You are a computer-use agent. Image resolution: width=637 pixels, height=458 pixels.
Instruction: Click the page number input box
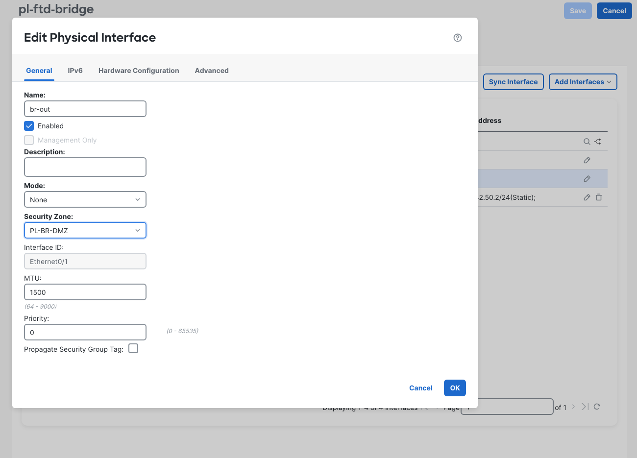[507, 407]
